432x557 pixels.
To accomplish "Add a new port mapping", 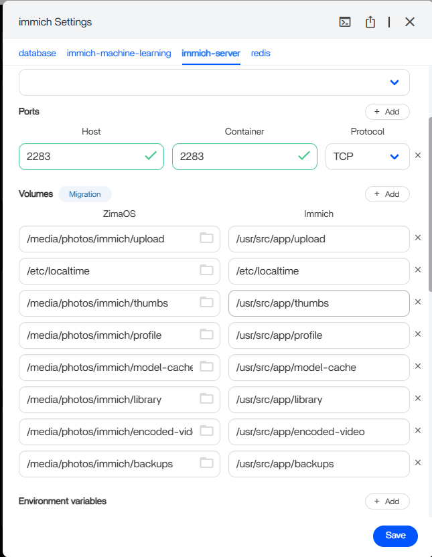I will point(387,112).
